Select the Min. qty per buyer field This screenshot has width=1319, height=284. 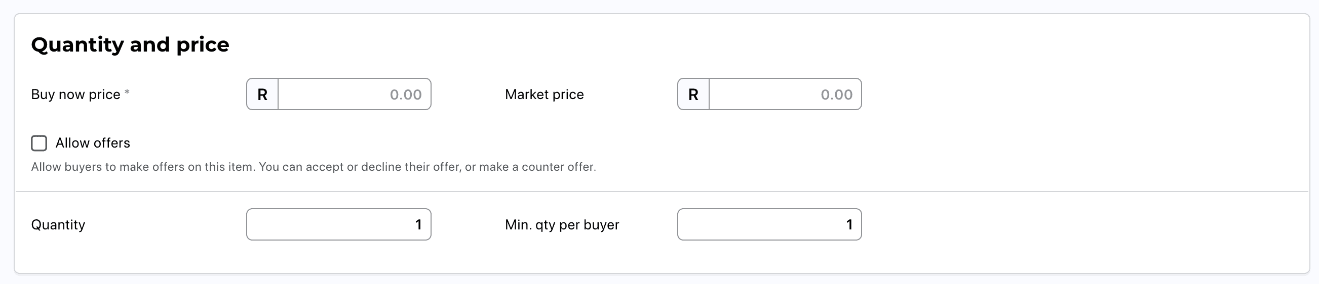coord(769,225)
